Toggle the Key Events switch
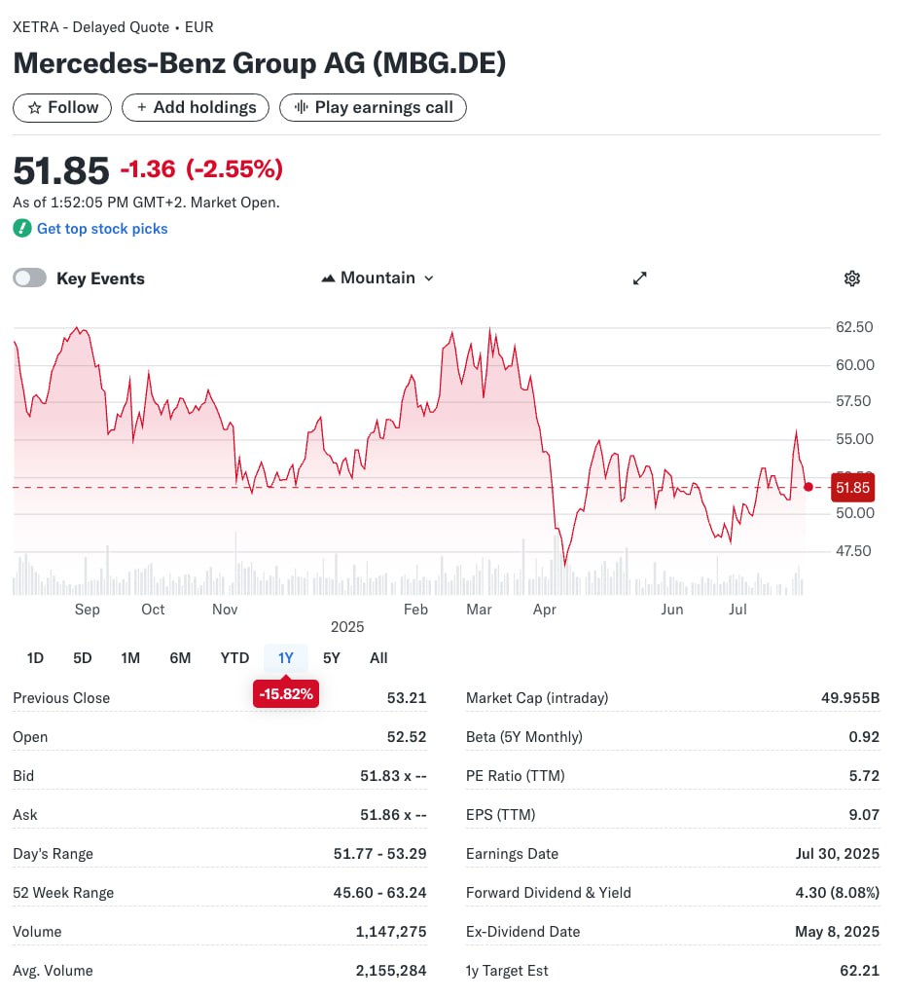 29,278
